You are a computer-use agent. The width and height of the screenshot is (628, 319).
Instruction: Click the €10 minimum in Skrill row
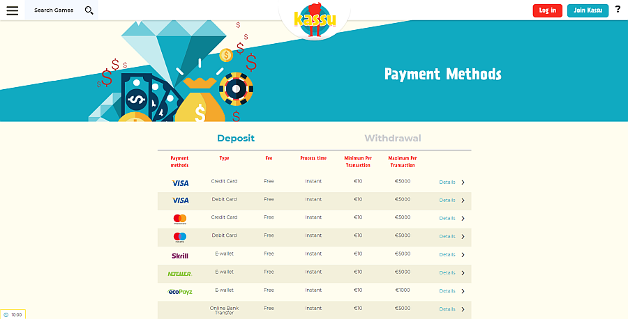pos(358,254)
